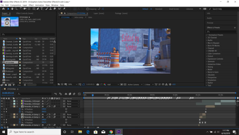
Task: Open the File menu
Action: pos(2,5)
